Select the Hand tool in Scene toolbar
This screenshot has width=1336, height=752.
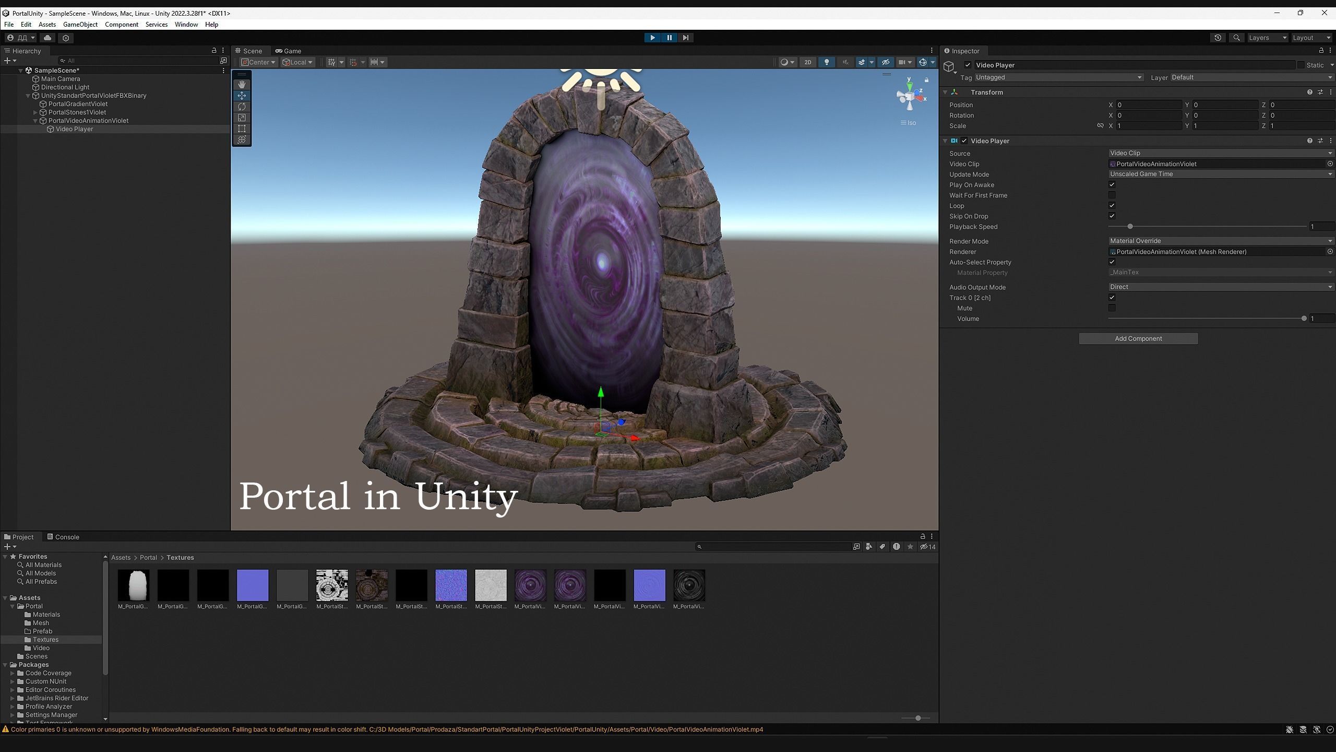(242, 85)
